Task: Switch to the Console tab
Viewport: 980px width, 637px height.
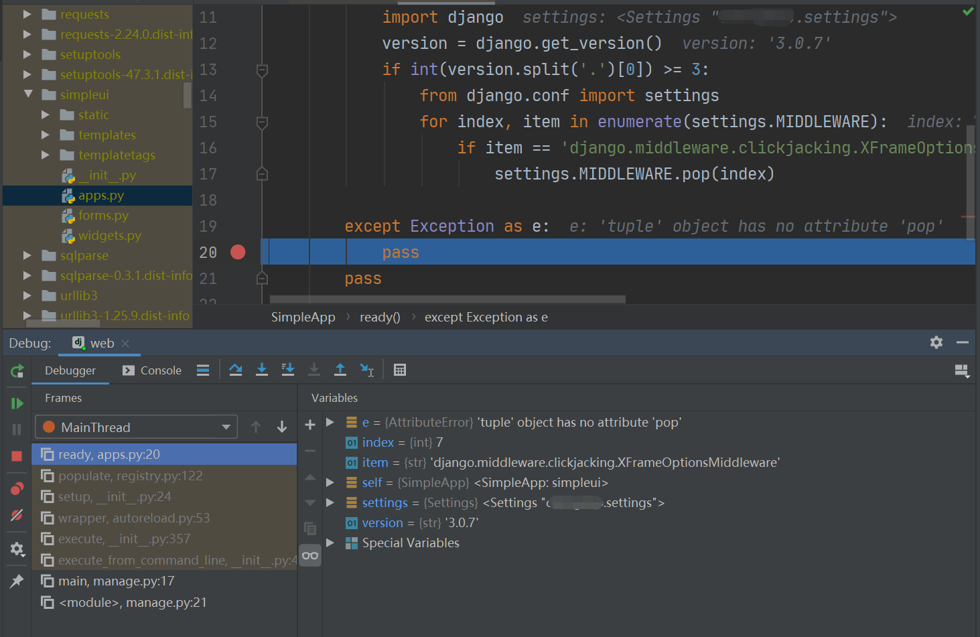Action: (x=152, y=370)
